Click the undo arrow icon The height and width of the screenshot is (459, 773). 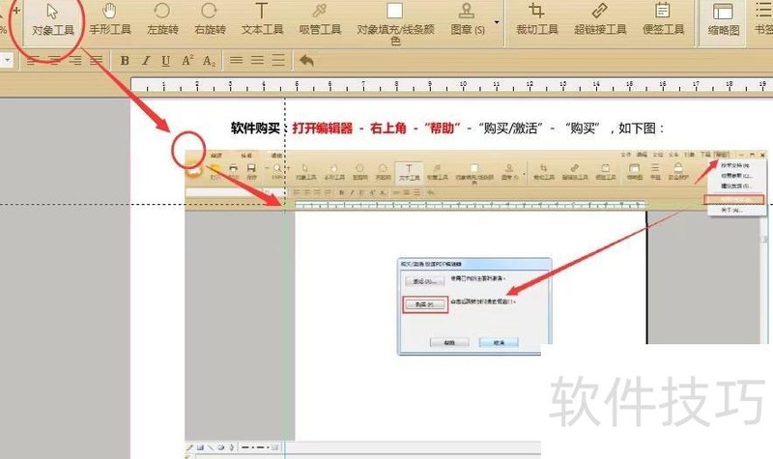point(306,61)
